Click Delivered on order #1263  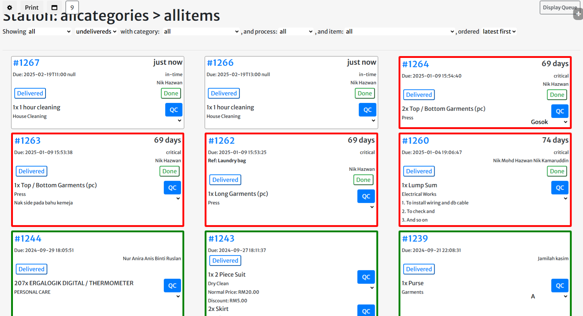click(32, 171)
